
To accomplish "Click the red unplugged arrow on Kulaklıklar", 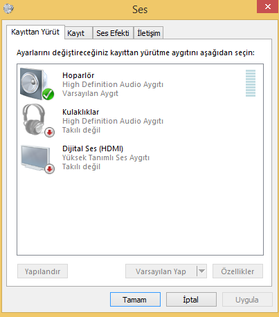I will click(49, 132).
